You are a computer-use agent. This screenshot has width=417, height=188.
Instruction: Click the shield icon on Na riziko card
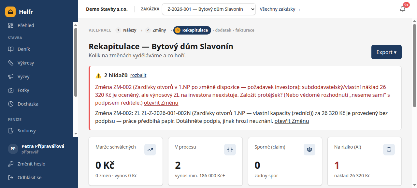389,150
